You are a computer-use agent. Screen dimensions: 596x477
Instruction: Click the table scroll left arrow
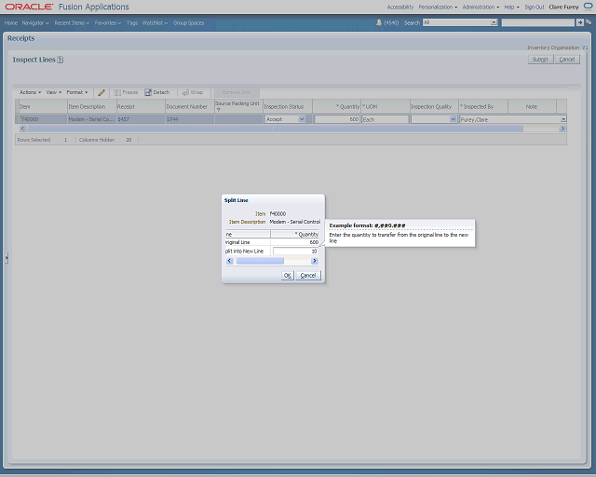(x=22, y=129)
